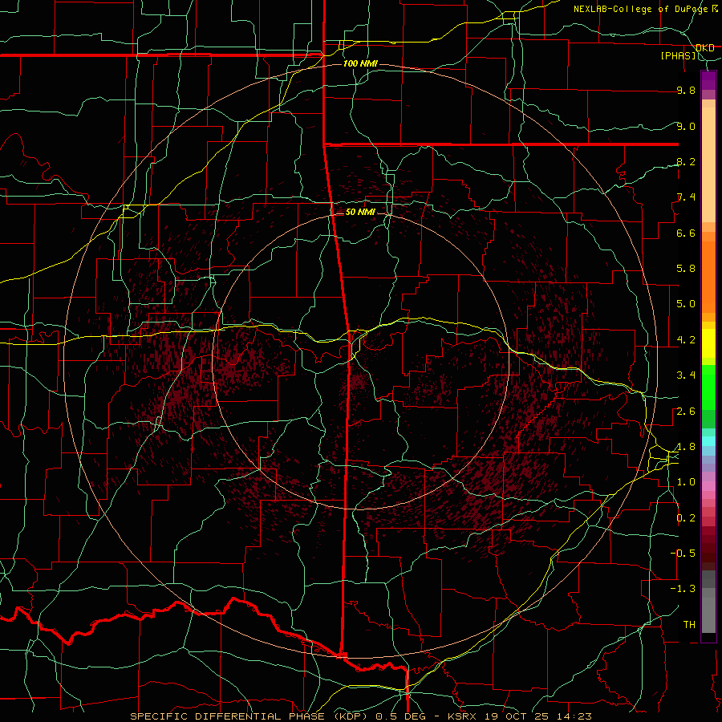Click the 6.6 scale value
Image resolution: width=722 pixels, height=722 pixels.
(x=686, y=233)
